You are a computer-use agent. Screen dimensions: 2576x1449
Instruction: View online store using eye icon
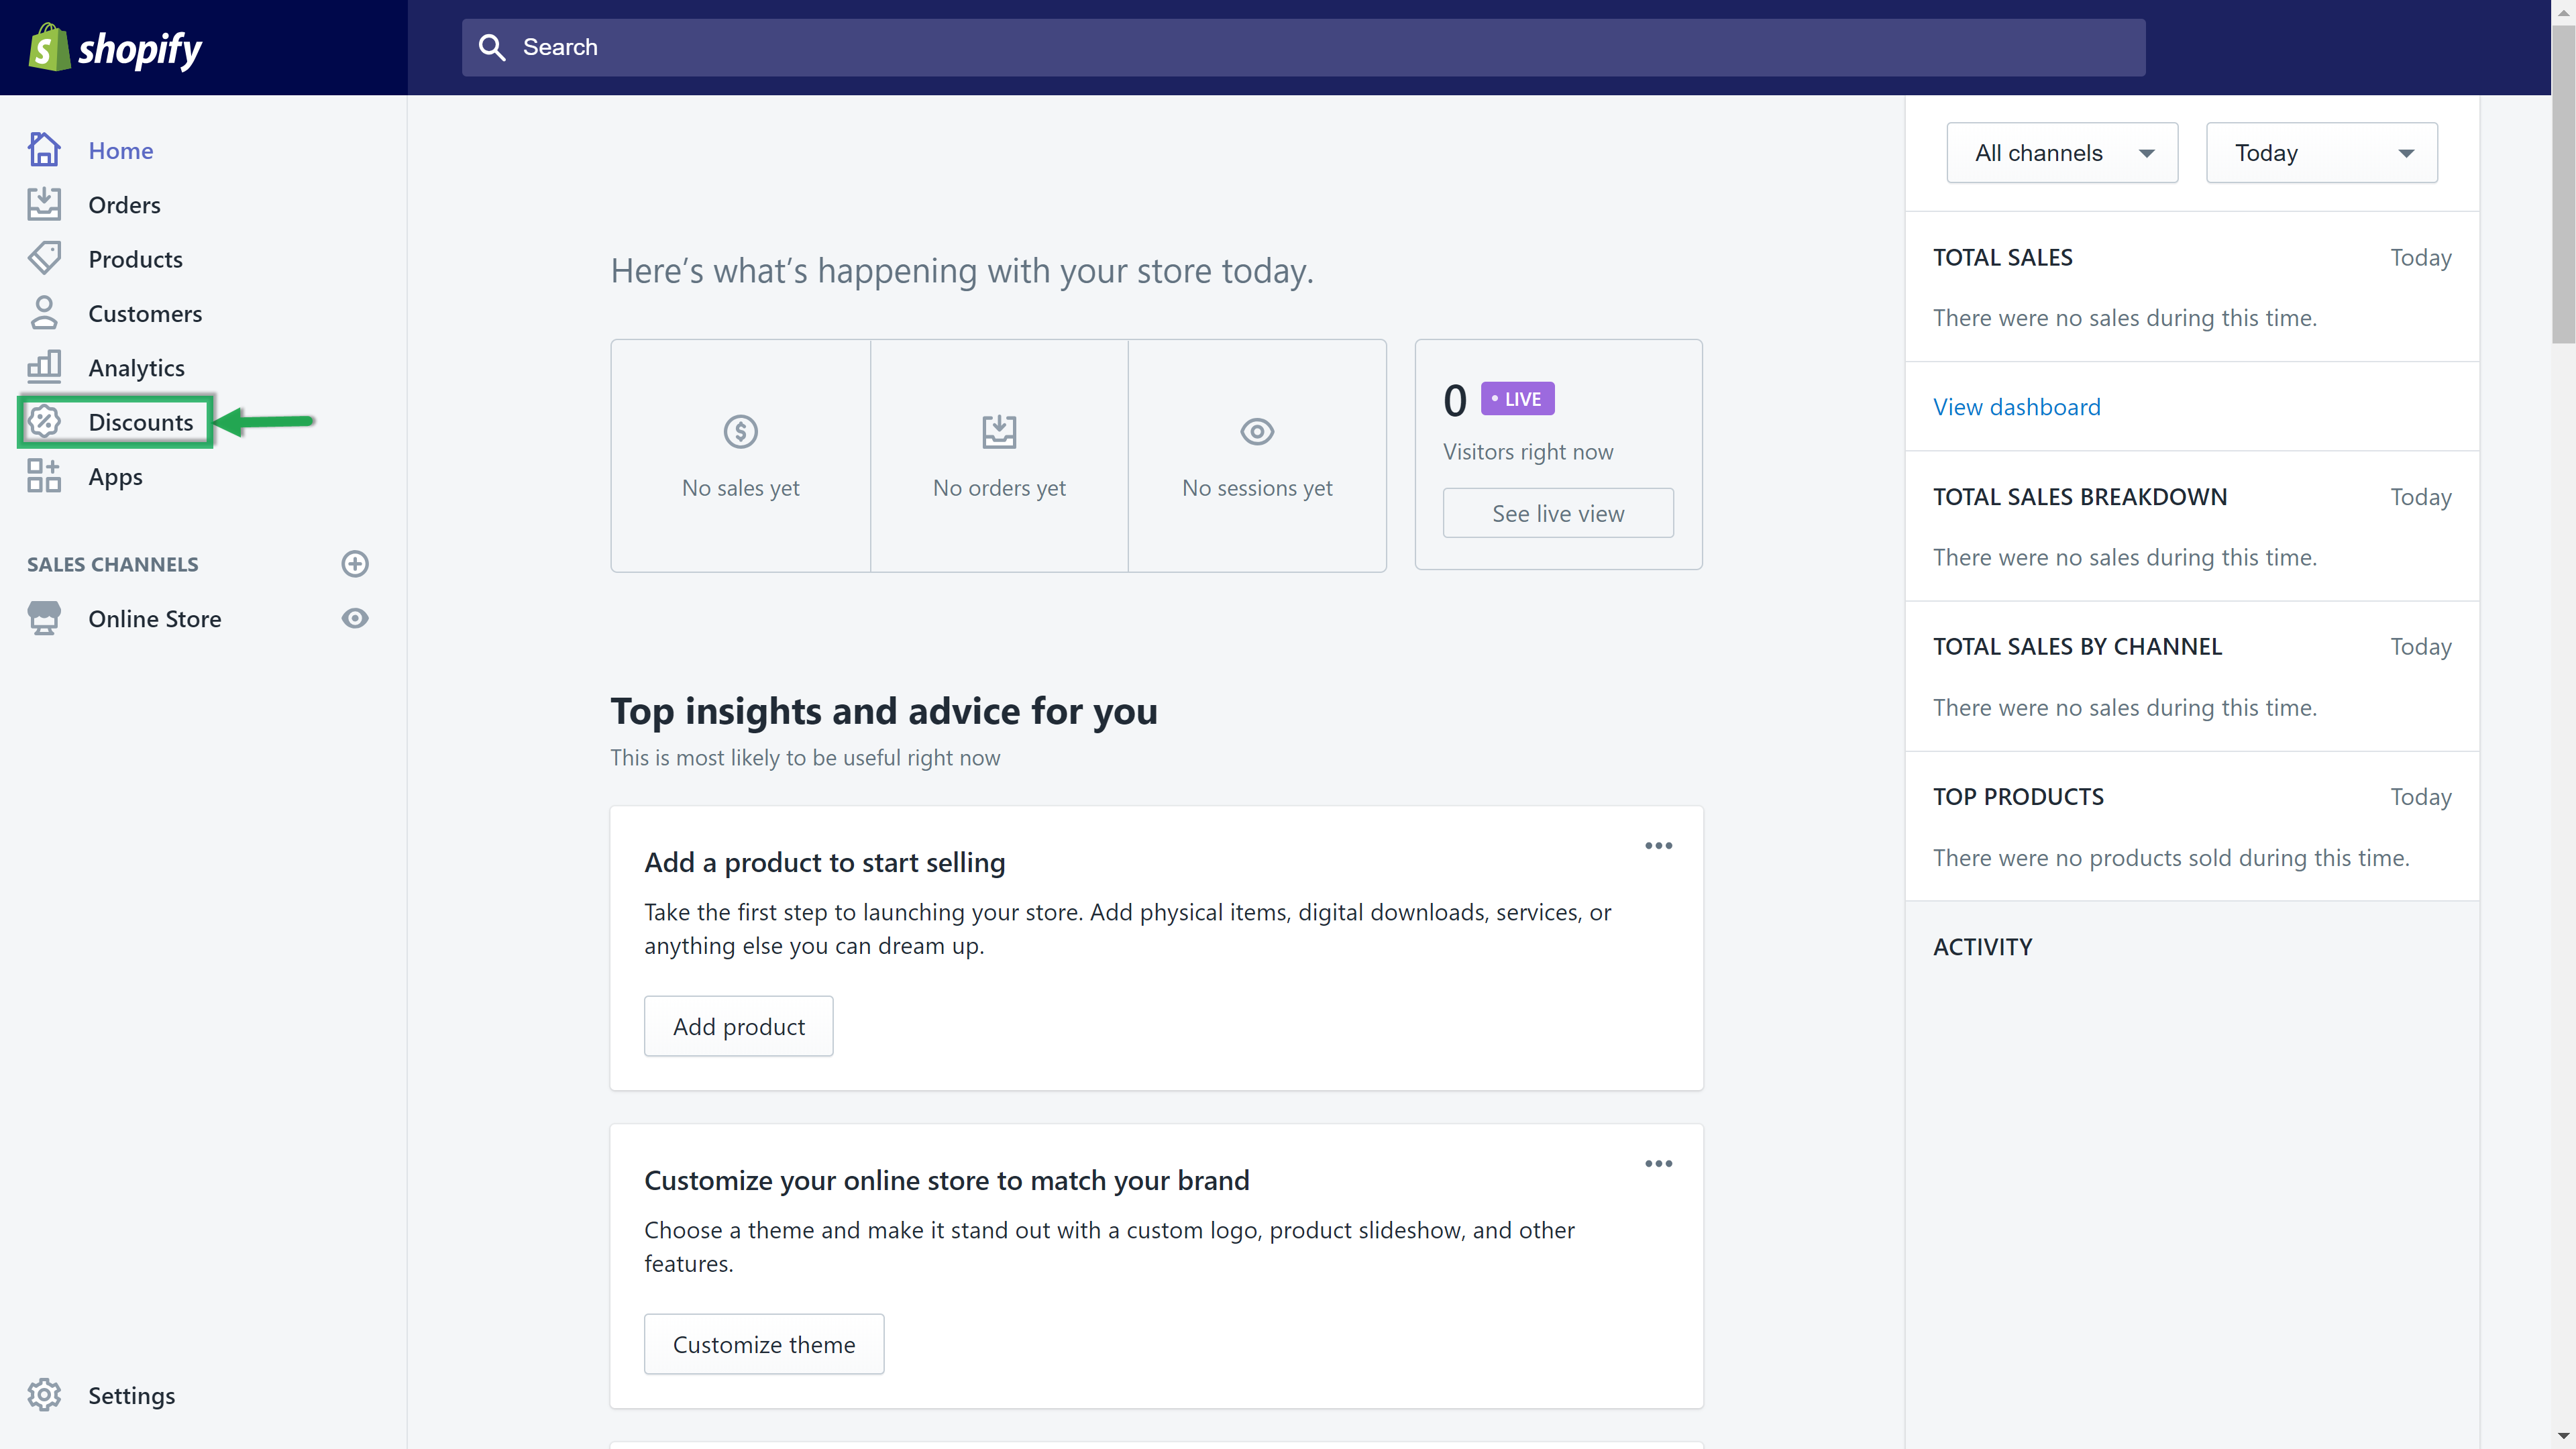[355, 618]
